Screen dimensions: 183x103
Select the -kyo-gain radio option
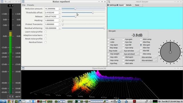tap(123, 39)
